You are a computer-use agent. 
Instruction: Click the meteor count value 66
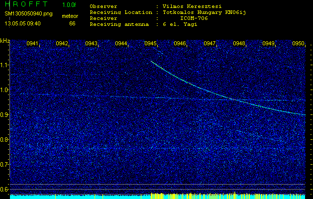[72, 23]
